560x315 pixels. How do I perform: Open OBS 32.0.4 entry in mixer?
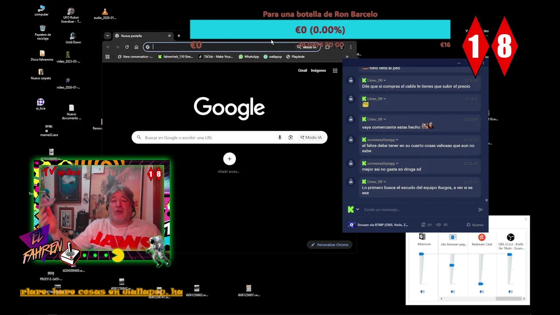coord(511,241)
